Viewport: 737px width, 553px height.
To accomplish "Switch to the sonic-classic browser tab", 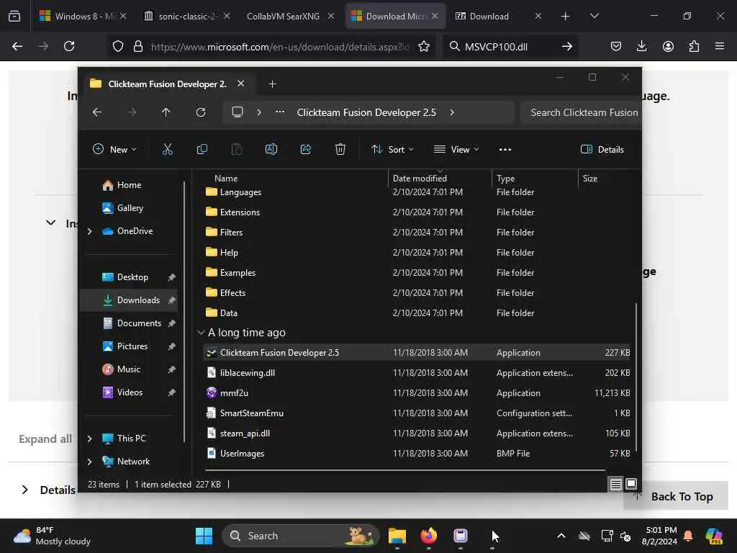I will pos(181,16).
